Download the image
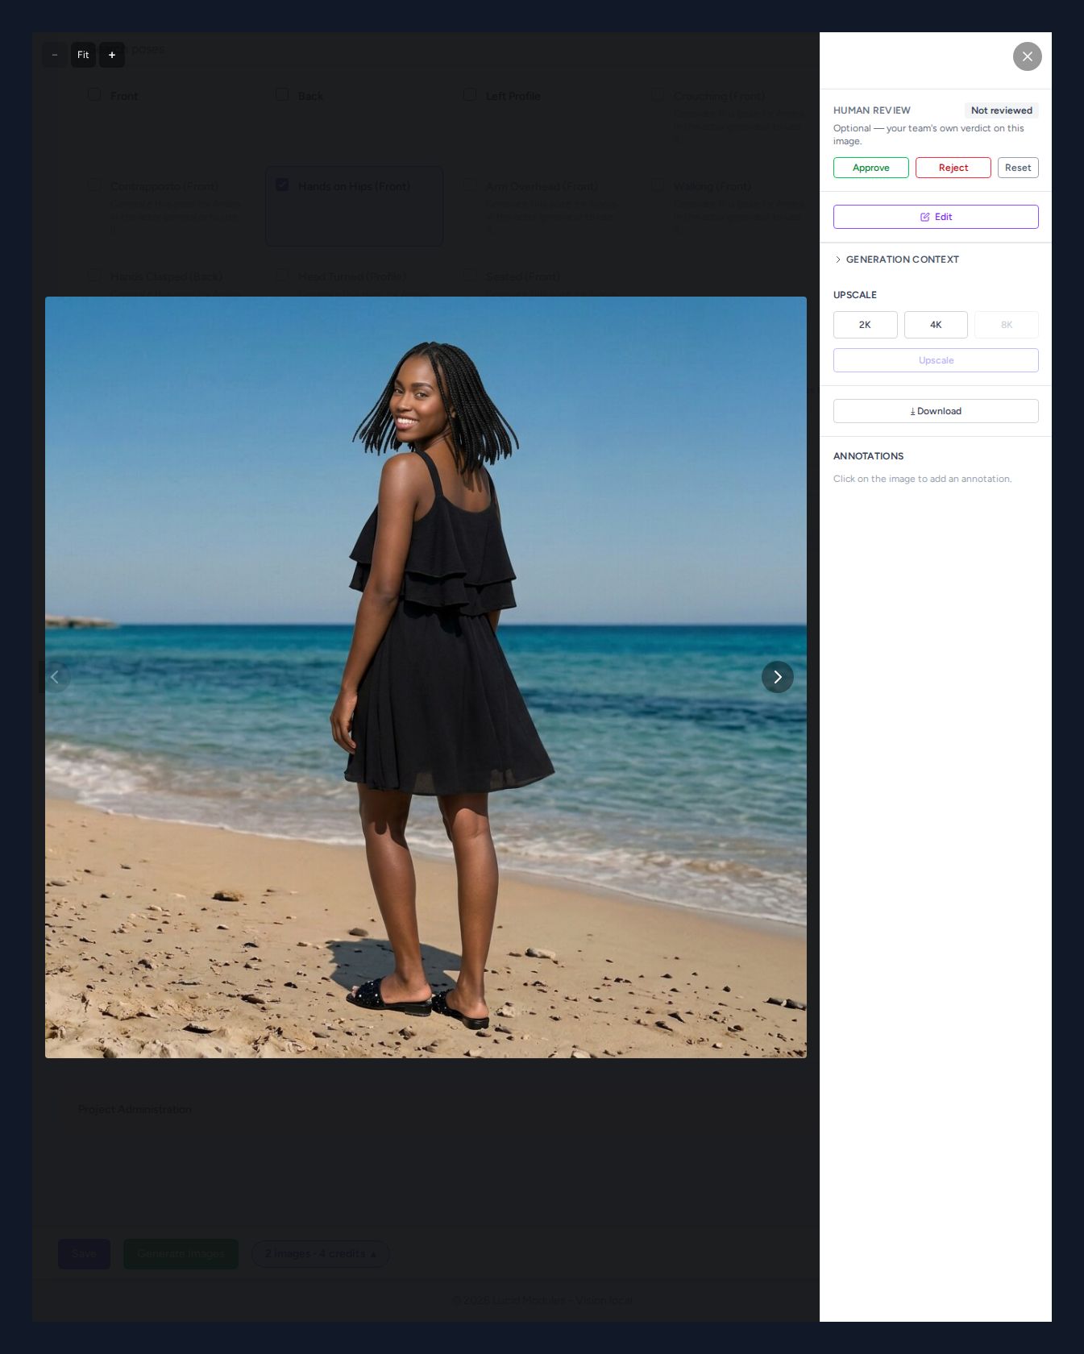1084x1354 pixels. (x=936, y=411)
